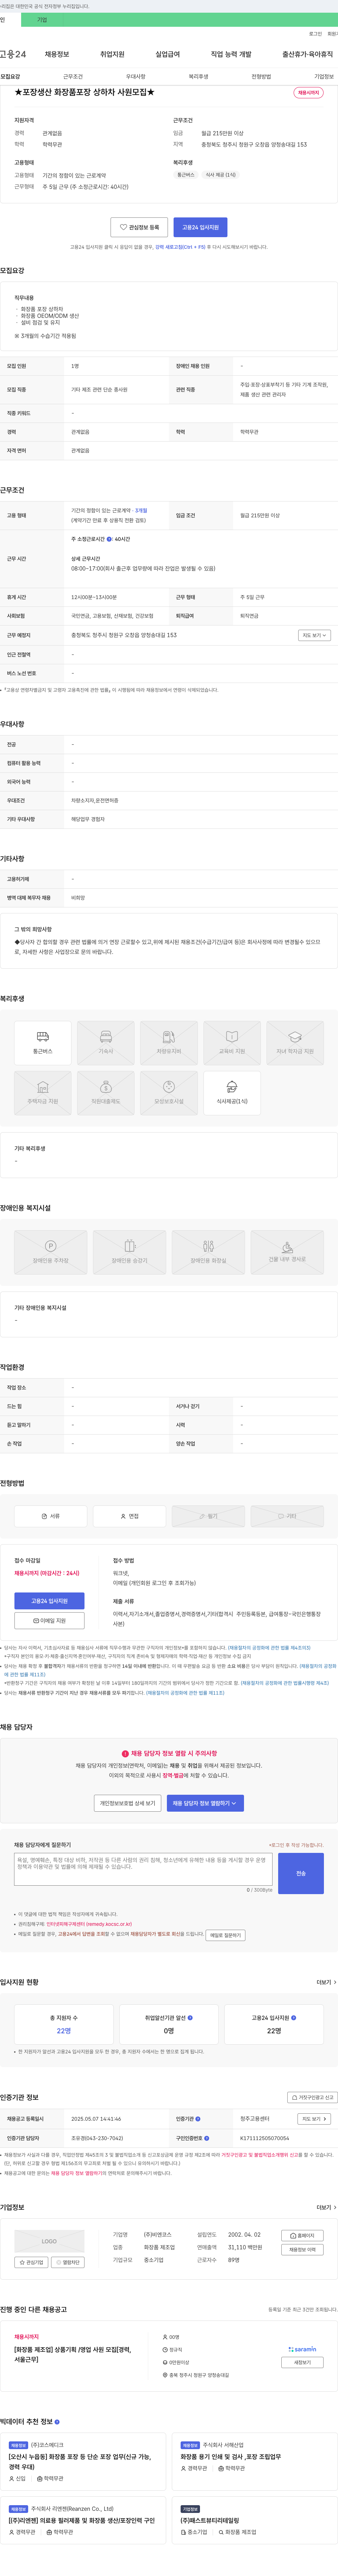
Task: Click the 로그인 link at top
Action: click(x=315, y=34)
